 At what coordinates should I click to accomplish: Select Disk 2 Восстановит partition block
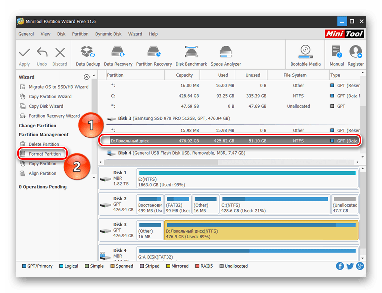tap(150, 204)
